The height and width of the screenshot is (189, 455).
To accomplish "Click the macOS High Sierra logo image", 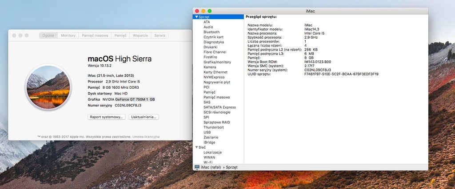I will coord(48,87).
